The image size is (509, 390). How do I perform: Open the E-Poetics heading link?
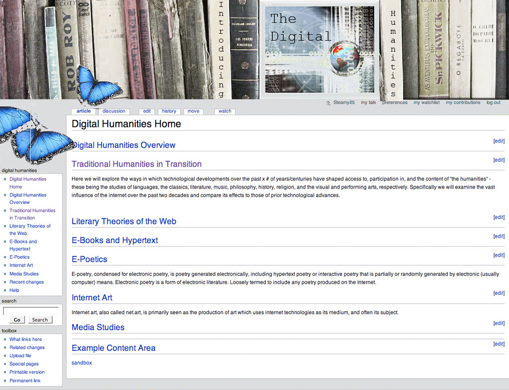89,259
